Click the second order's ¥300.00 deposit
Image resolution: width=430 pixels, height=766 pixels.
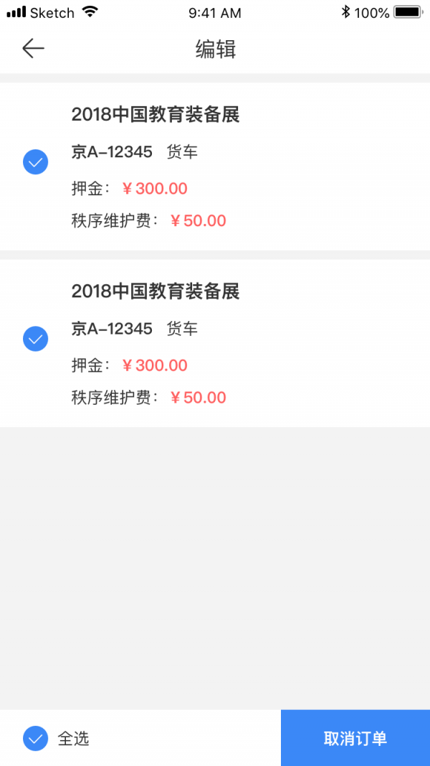point(155,365)
